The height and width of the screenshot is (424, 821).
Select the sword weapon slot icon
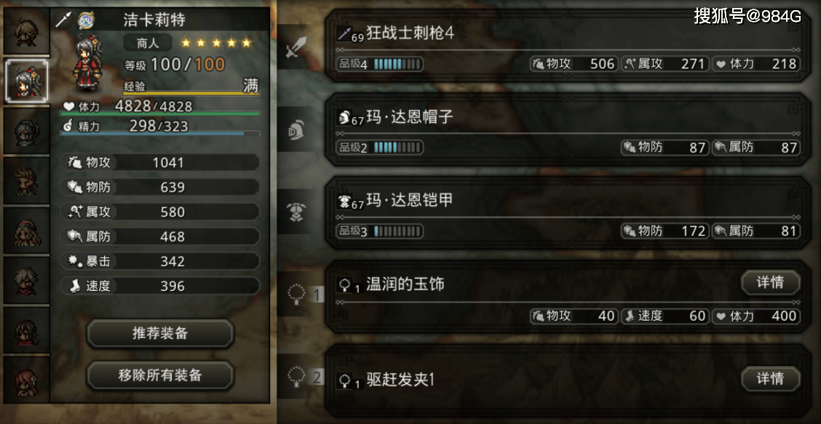(x=296, y=49)
